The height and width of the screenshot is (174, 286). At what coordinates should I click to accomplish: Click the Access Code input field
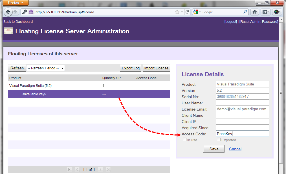click(242, 134)
